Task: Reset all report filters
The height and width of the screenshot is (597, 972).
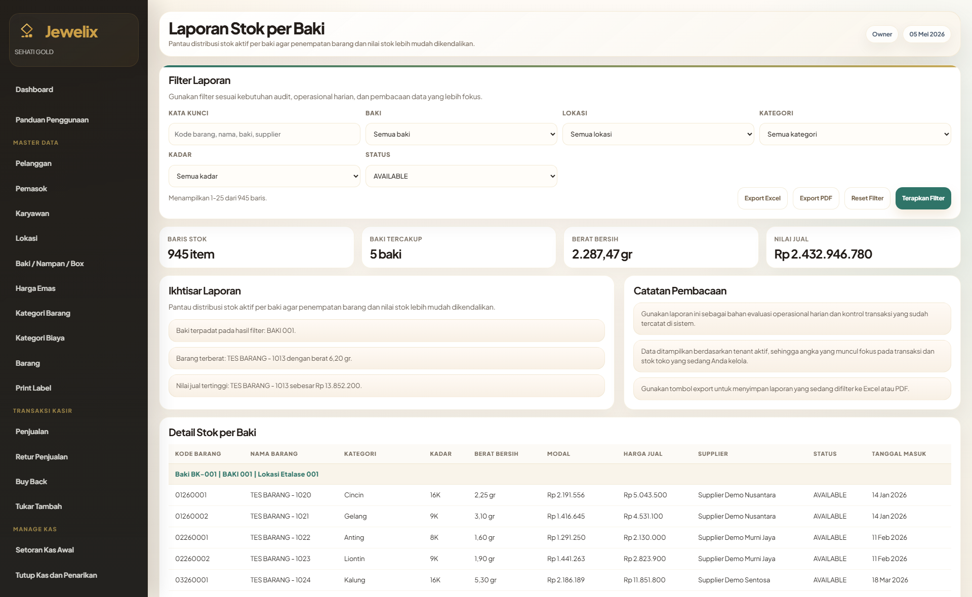Action: pyautogui.click(x=867, y=198)
